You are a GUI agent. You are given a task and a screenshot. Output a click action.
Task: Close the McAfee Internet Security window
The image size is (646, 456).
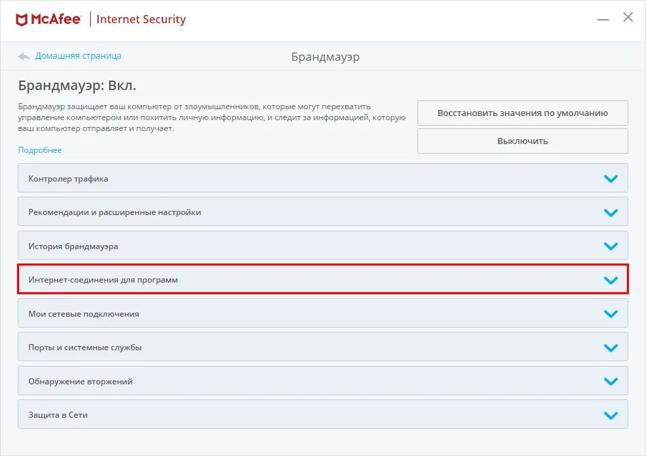click(628, 18)
